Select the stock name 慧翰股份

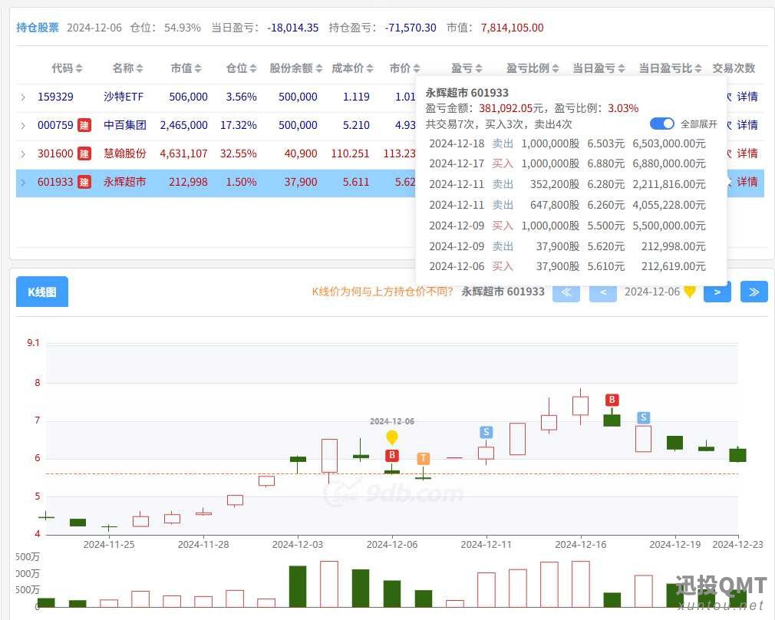point(125,153)
